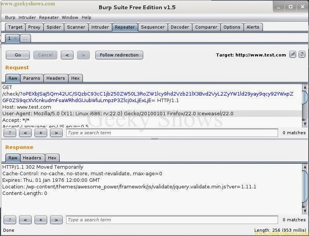Click request search term field
Image resolution: width=309 pixels, height=236 pixels.
[172, 133]
